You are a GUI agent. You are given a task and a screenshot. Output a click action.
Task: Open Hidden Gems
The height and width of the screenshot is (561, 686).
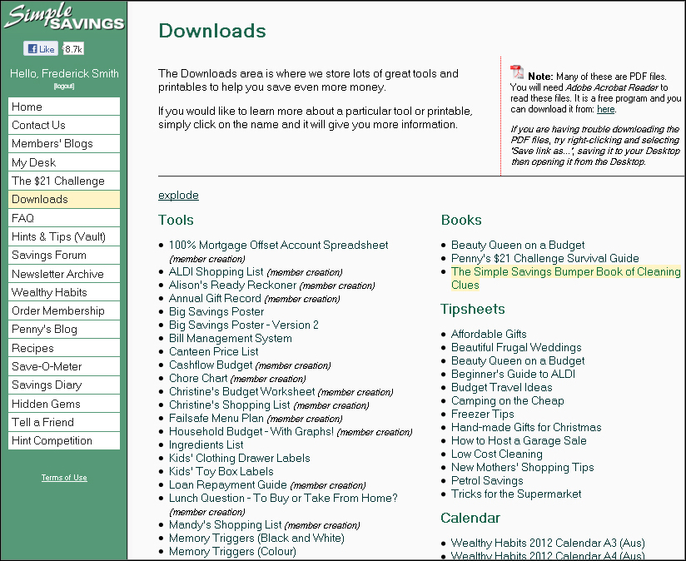pyautogui.click(x=64, y=404)
